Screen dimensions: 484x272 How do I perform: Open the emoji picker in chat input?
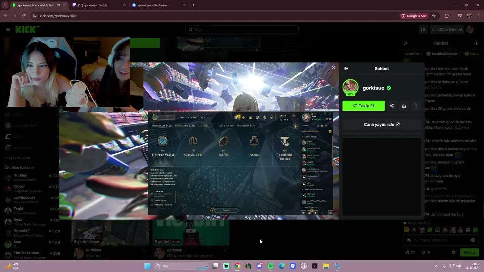(x=473, y=240)
